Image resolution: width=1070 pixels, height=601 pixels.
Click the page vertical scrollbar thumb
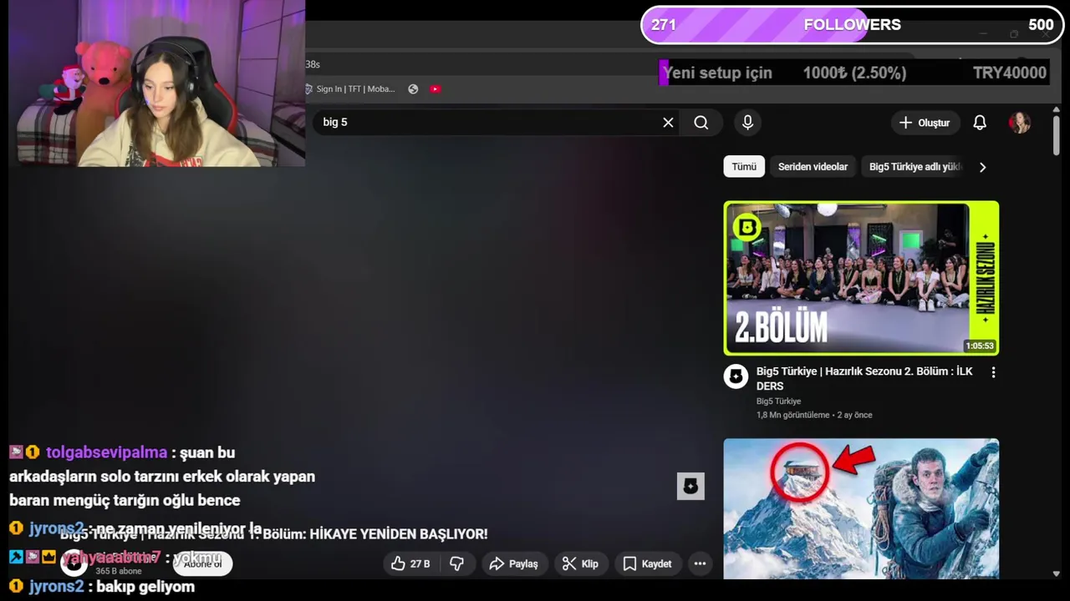tap(1056, 135)
